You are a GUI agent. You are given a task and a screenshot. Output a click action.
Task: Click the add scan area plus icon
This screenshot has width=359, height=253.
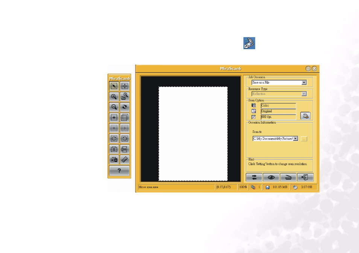114,117
